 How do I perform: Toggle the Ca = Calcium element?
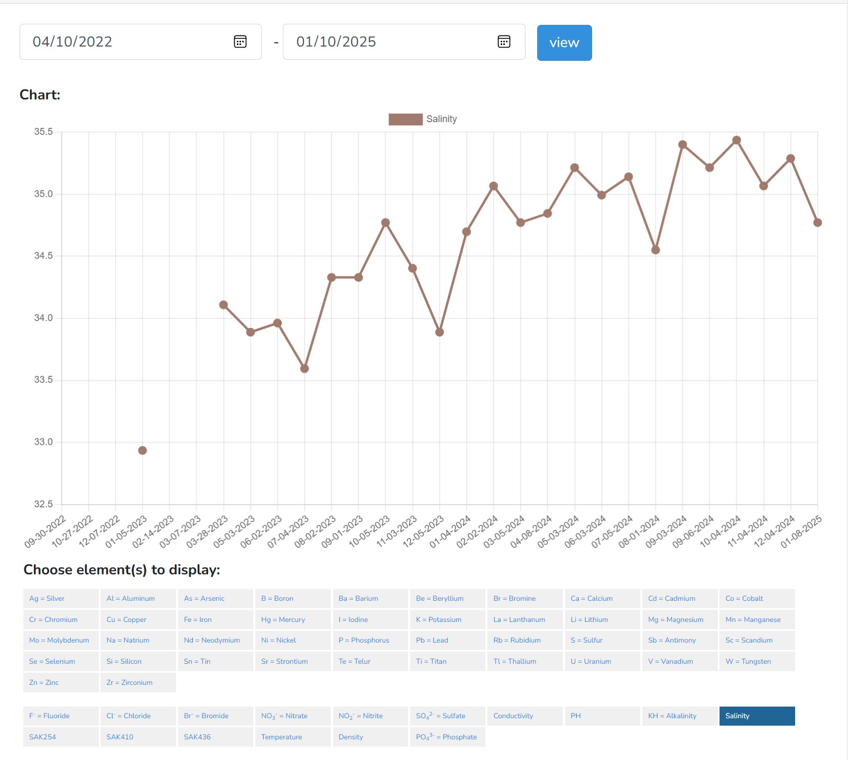602,599
